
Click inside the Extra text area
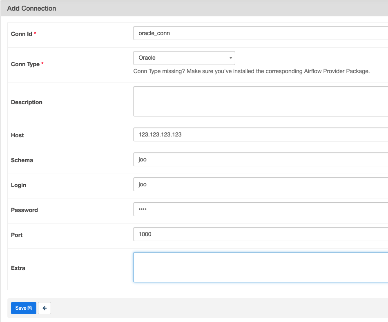261,267
